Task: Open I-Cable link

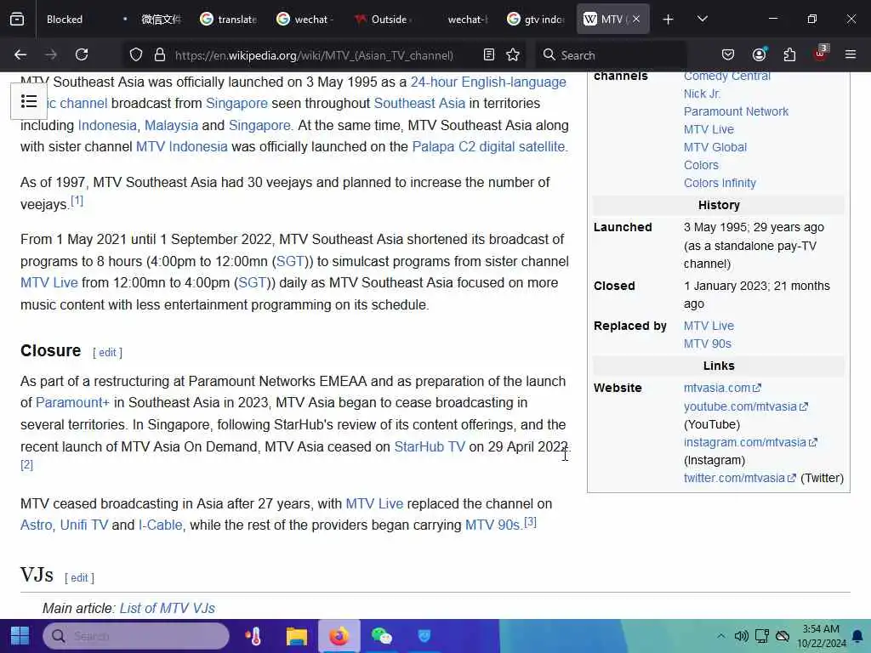Action: 161,525
